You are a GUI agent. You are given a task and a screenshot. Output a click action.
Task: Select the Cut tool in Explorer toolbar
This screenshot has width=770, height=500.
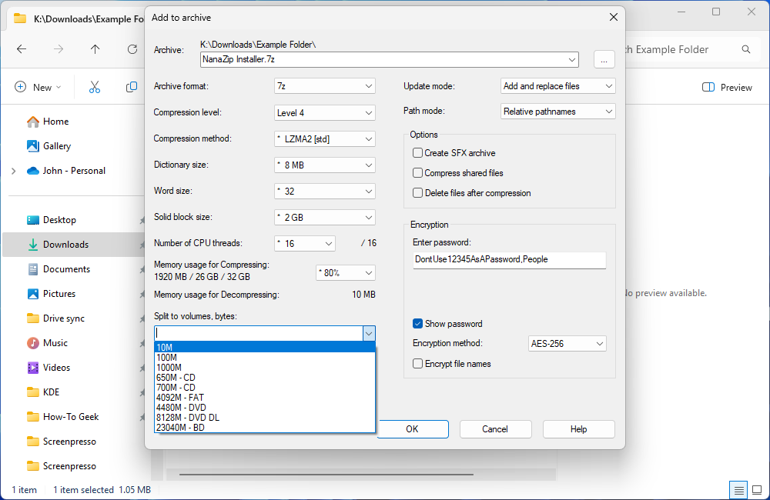(x=94, y=87)
